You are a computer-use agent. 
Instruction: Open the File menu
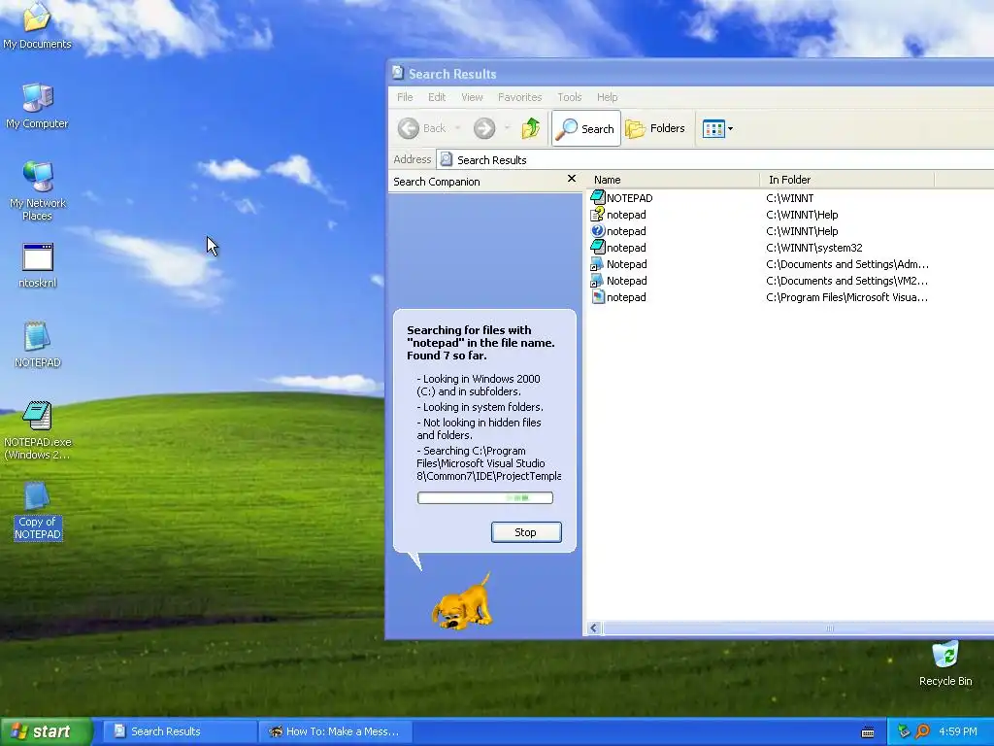coord(405,97)
